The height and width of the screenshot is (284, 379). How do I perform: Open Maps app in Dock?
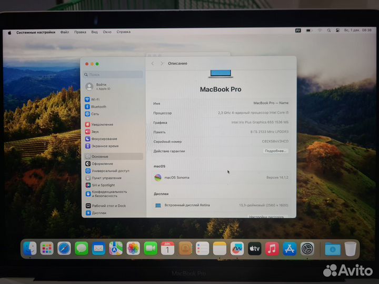point(116,248)
